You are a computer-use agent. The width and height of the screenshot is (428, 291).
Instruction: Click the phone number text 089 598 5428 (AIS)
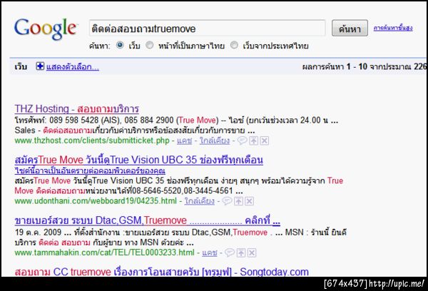pyautogui.click(x=86, y=120)
